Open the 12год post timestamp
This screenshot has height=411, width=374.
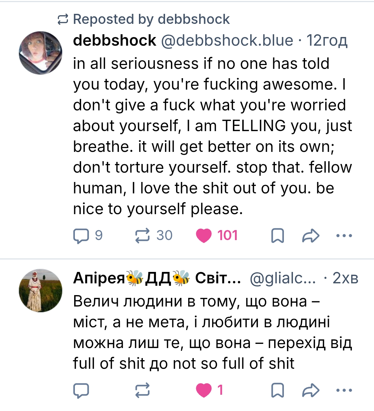click(x=327, y=40)
